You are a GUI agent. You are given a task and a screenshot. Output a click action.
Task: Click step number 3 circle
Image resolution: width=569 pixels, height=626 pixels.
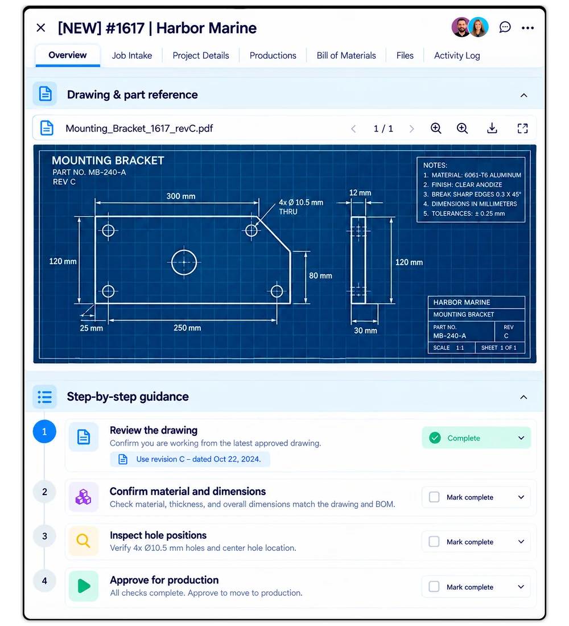[44, 536]
